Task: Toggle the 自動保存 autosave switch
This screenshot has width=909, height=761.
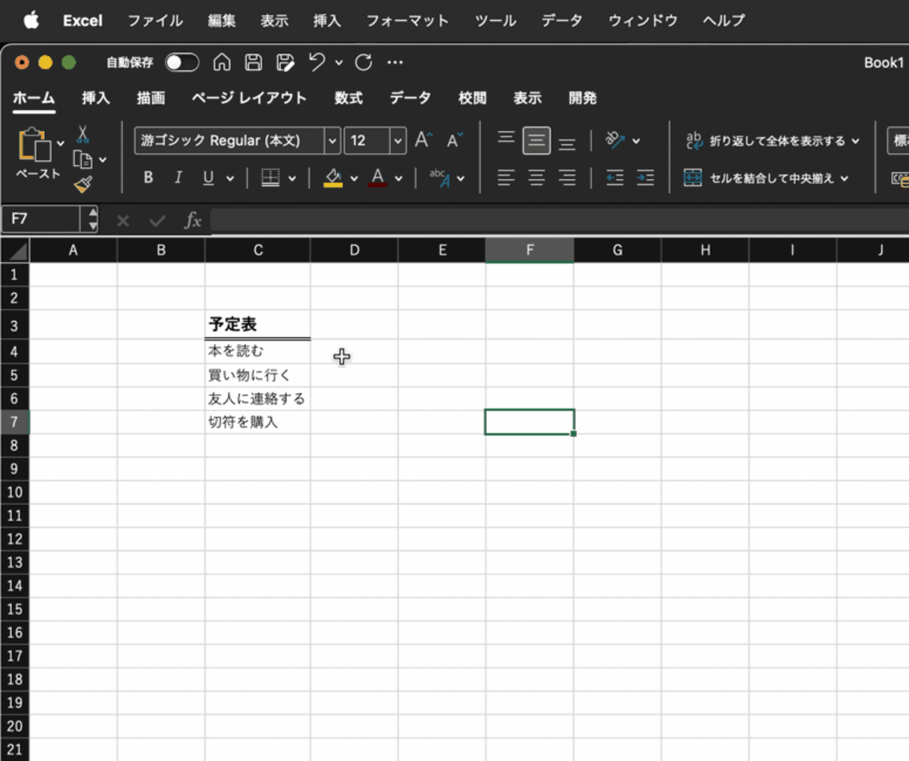Action: pyautogui.click(x=182, y=62)
